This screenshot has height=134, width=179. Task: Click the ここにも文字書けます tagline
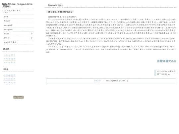click(x=11, y=11)
